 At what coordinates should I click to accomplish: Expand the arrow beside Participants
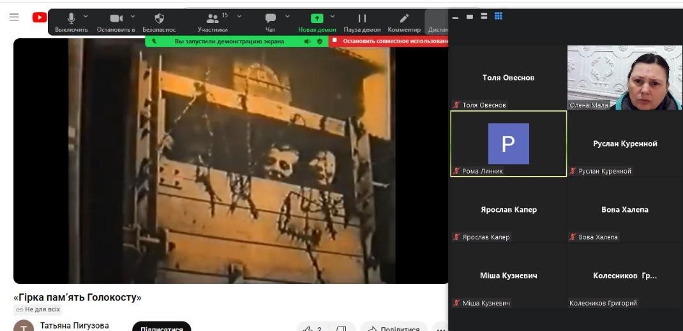pyautogui.click(x=239, y=17)
